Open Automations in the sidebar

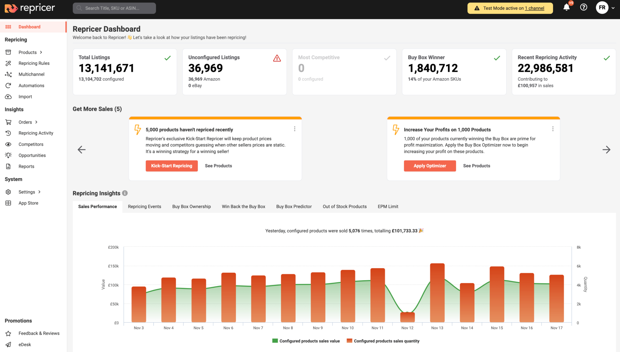click(31, 85)
